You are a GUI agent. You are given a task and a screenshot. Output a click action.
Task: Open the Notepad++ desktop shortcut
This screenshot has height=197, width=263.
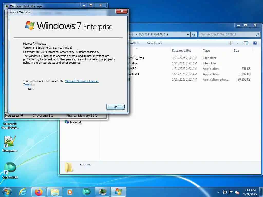(x=10, y=144)
